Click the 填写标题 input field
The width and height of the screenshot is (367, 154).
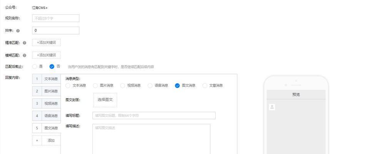pos(154,115)
